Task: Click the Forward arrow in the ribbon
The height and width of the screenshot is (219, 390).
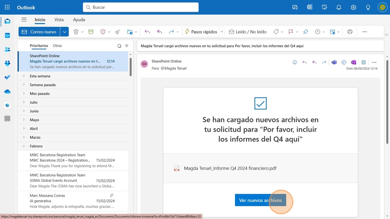Action: 171,32
